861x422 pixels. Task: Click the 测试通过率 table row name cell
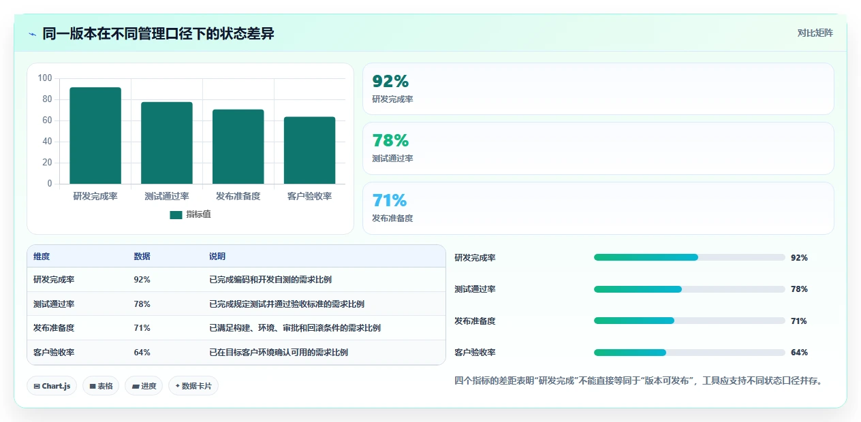[54, 304]
